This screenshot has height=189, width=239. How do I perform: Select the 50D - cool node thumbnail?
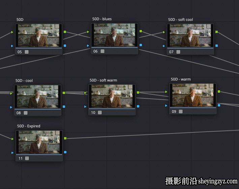point(38,96)
